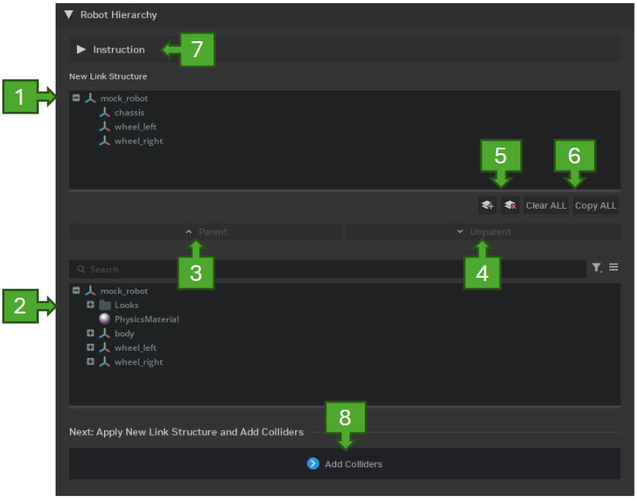Collapse mock_robot in New Link Structure
This screenshot has height=500, width=637.
[76, 98]
